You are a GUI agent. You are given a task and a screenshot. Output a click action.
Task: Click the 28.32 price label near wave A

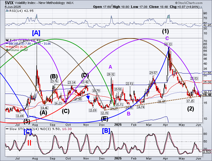[111, 74]
